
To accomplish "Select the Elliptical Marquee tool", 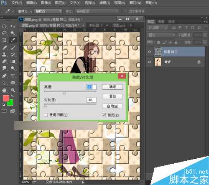I will pos(4,26).
